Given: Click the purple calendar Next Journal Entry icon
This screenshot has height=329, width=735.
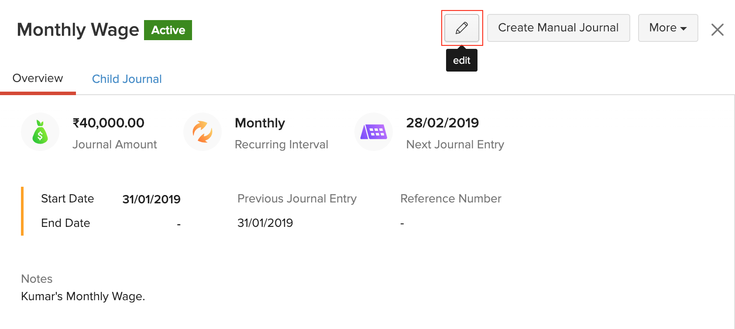Looking at the screenshot, I should [374, 132].
